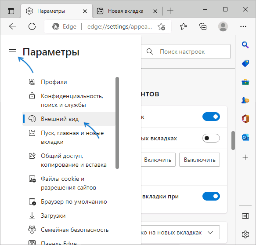
Task: Open sidebar Search tool
Action: 245,45
